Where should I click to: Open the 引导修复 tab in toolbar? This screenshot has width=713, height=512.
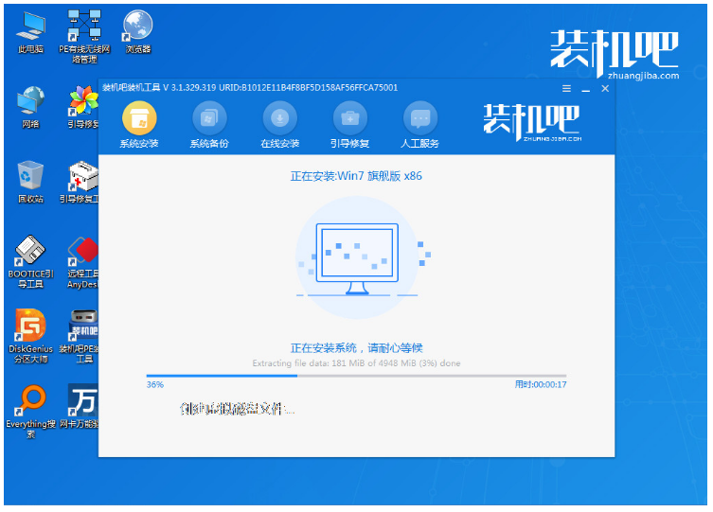click(349, 125)
